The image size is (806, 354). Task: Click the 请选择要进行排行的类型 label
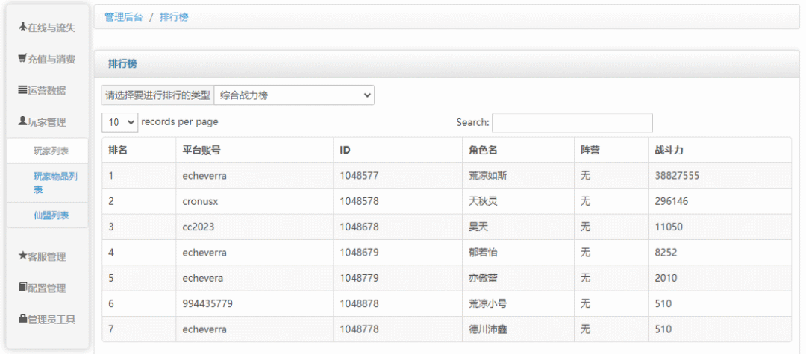157,95
